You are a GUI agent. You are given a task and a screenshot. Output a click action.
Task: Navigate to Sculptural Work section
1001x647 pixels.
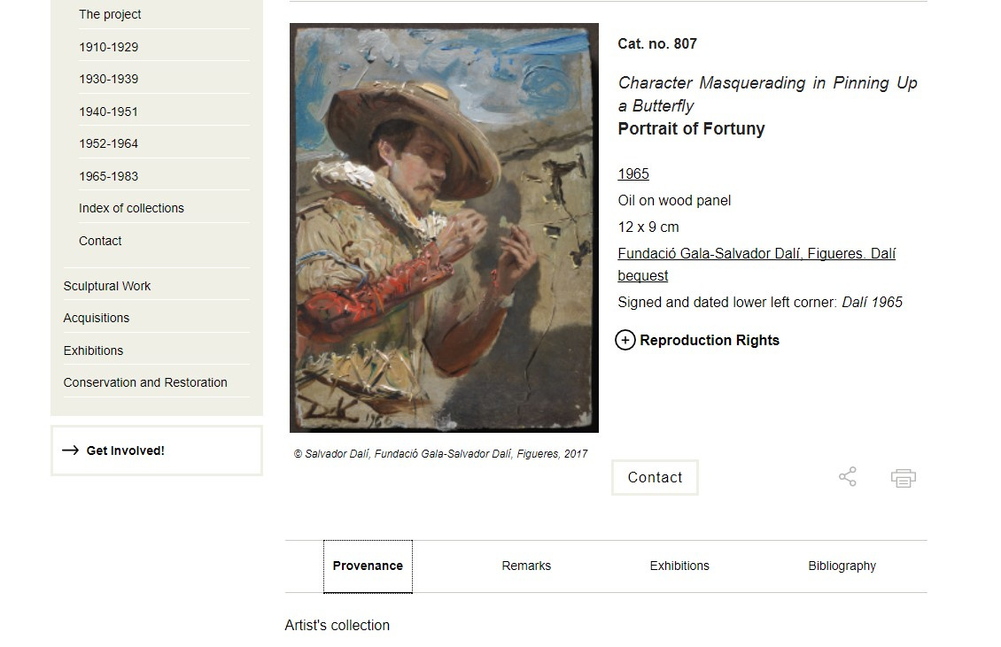(107, 286)
